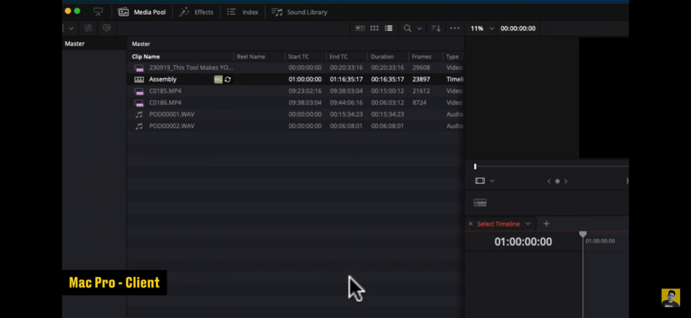Screen dimensions: 691x318
Task: Click the audio note icon of POD00001.WAV
Action: [139, 115]
